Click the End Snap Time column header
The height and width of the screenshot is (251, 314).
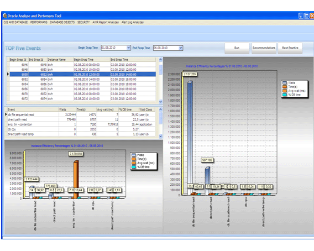133,60
